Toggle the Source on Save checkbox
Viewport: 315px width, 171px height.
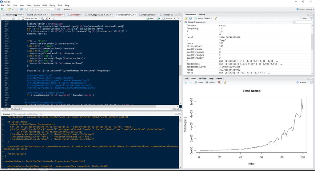click(x=23, y=18)
